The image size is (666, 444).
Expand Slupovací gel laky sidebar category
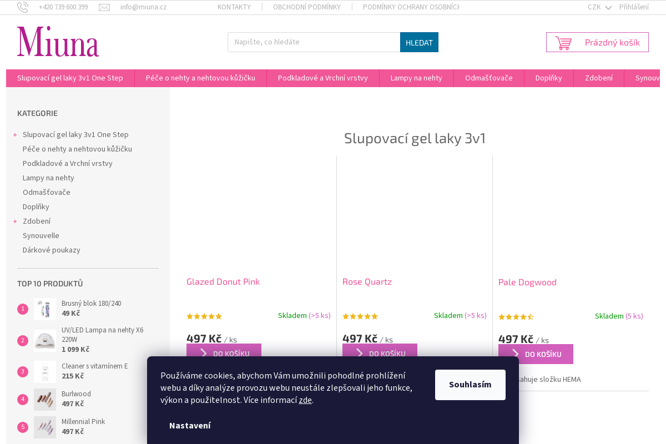15,135
